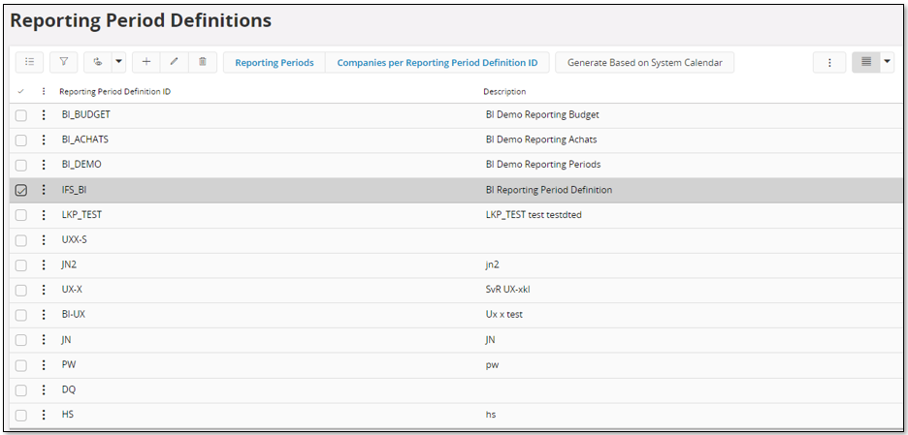908x435 pixels.
Task: Open the toolbar's right-side three-dot menu
Action: 828,62
